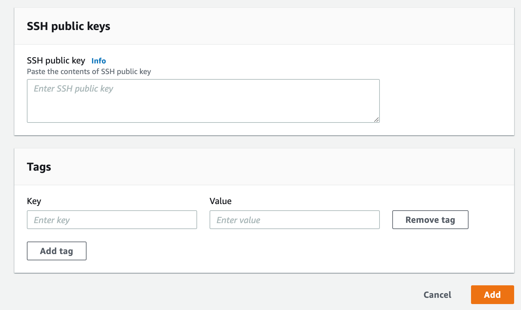Click the SSH public keys section heading
Image resolution: width=521 pixels, height=310 pixels.
point(68,26)
